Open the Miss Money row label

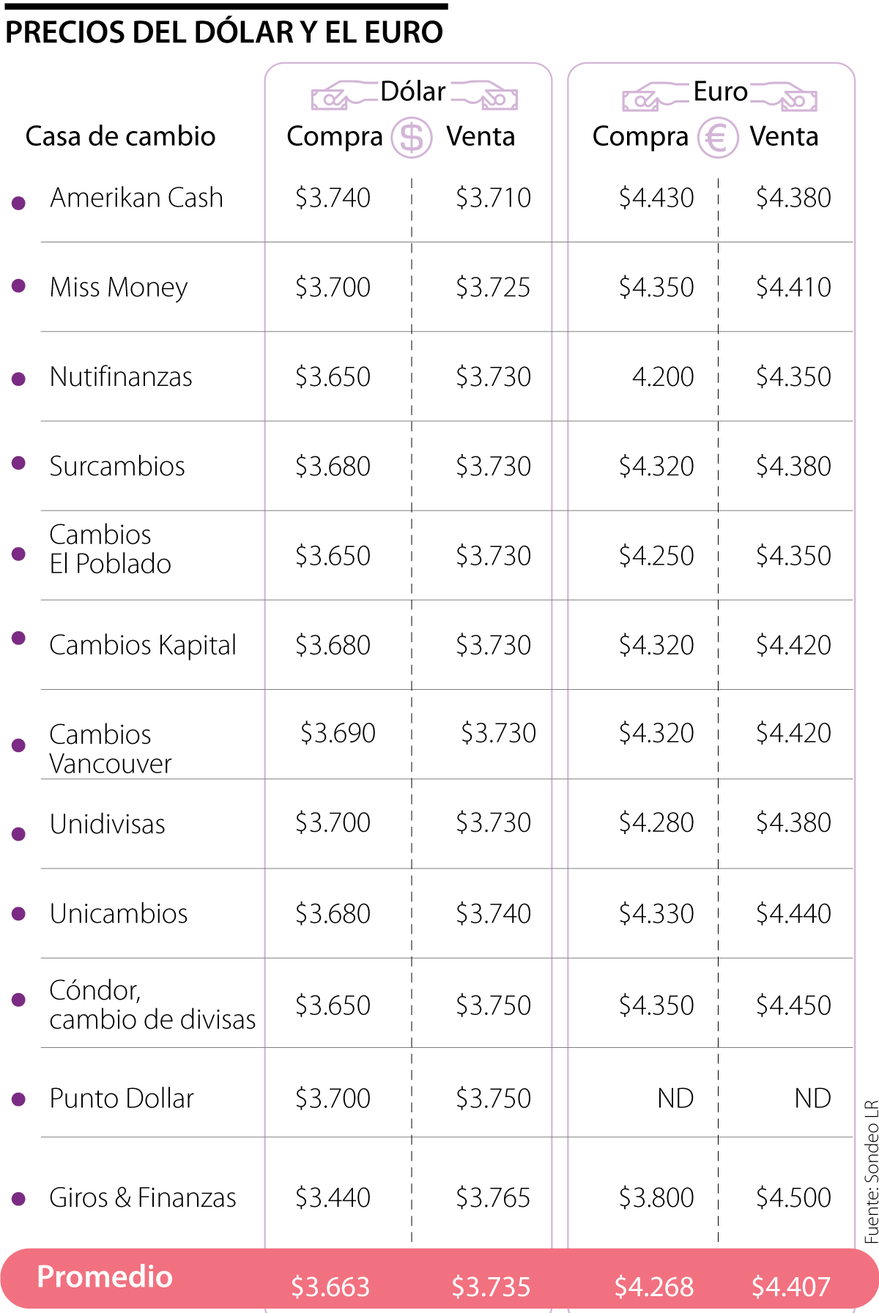point(119,287)
